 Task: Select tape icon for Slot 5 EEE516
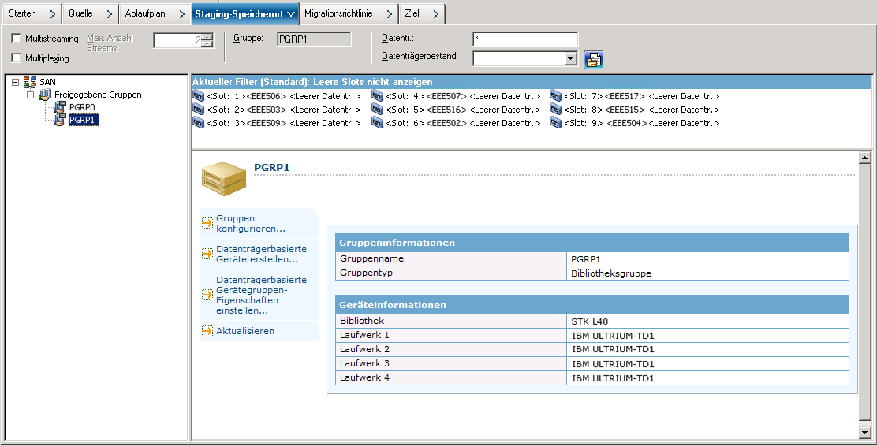[377, 110]
